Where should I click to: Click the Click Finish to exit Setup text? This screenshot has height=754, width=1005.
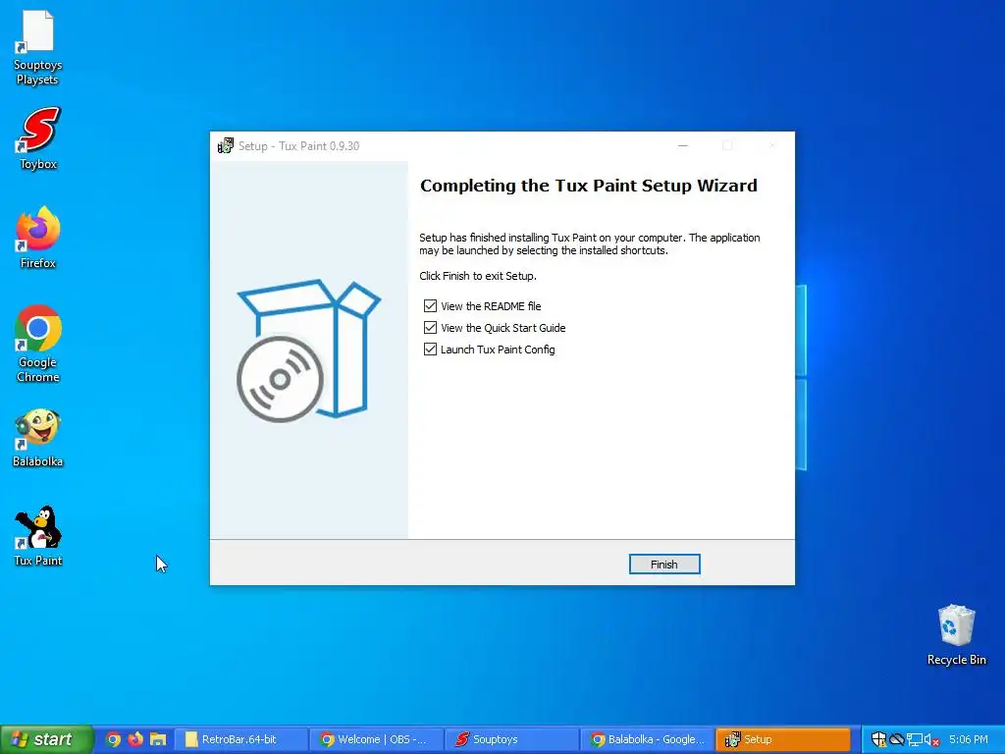(478, 276)
